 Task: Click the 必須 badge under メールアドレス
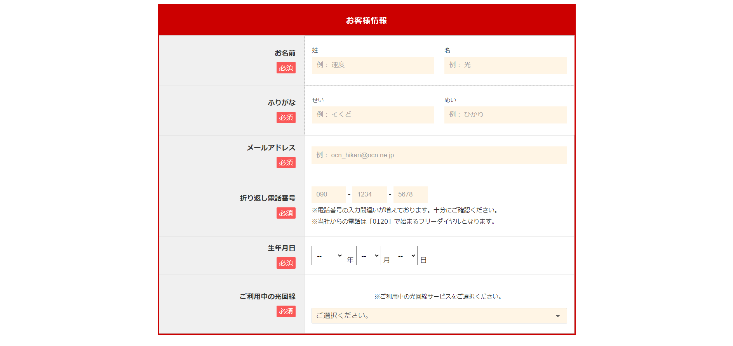point(286,162)
